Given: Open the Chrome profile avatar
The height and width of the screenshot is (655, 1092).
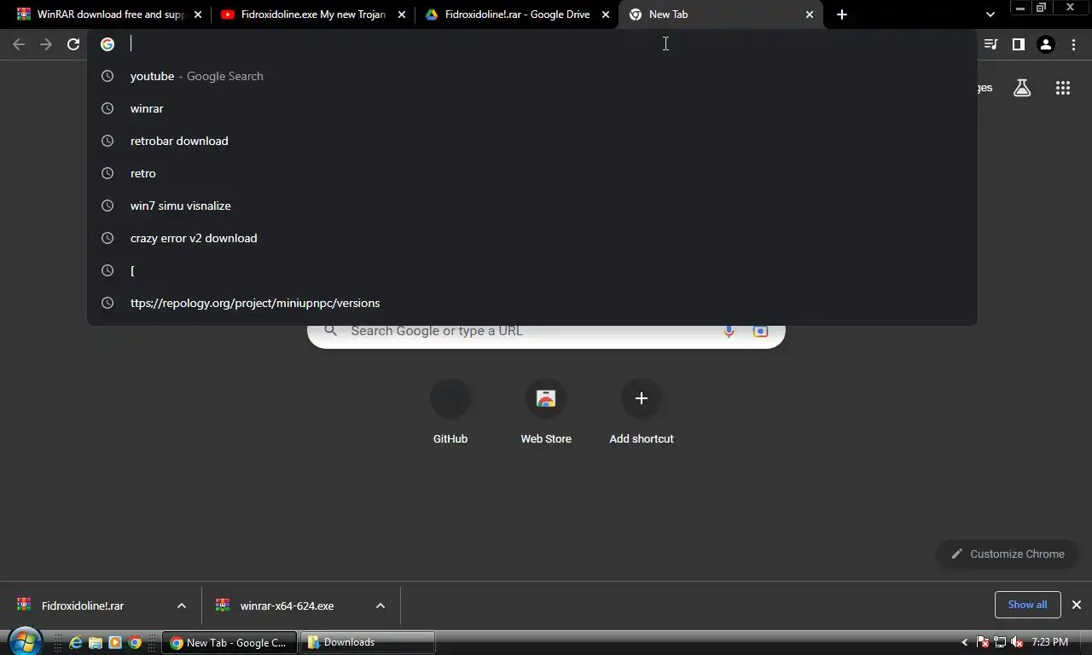Looking at the screenshot, I should (1046, 44).
